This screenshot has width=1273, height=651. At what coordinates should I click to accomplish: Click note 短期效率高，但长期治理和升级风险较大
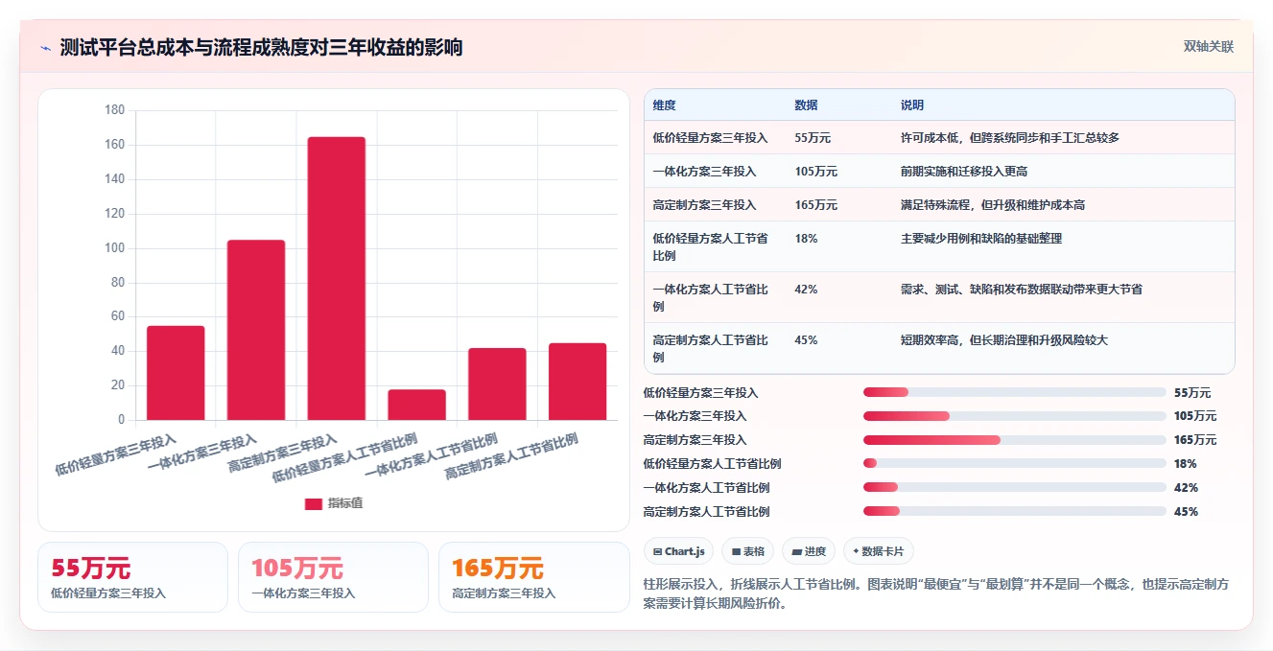tap(1003, 340)
